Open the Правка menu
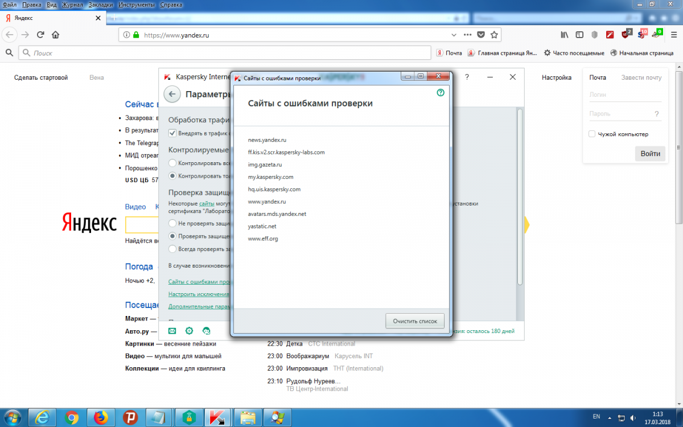The image size is (683, 427). [x=31, y=5]
